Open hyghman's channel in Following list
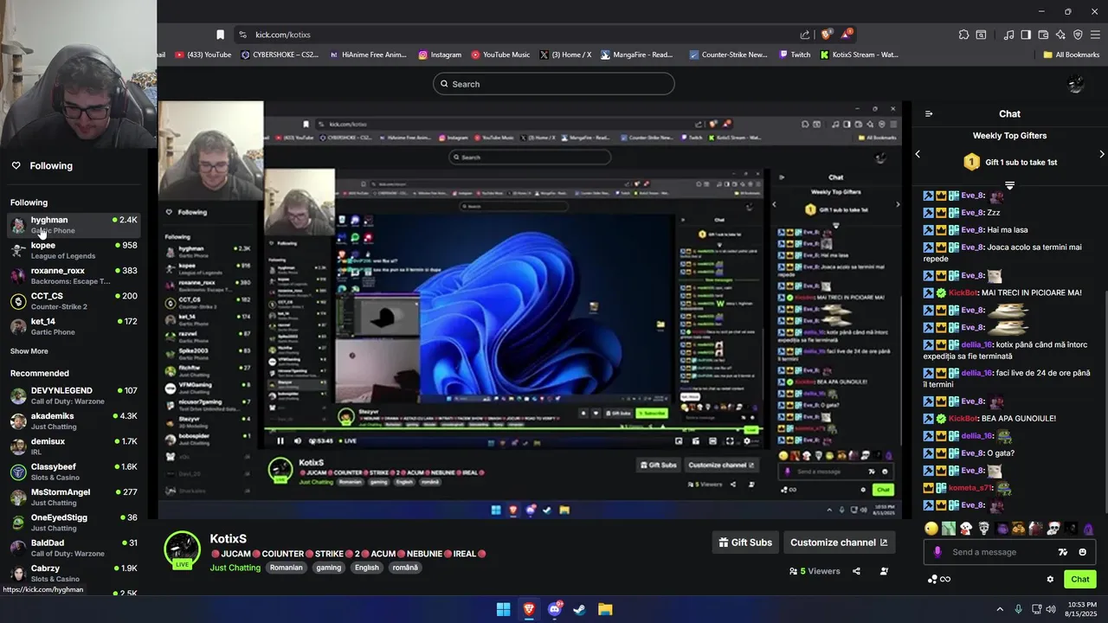 74,225
